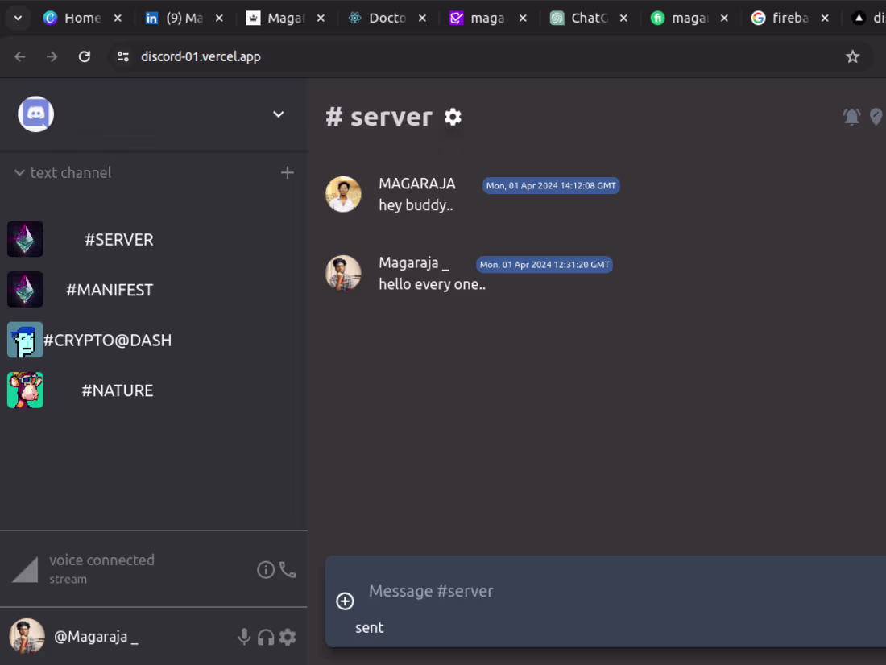Click the pin icon near the bell
The image size is (886, 665).
[x=877, y=117]
